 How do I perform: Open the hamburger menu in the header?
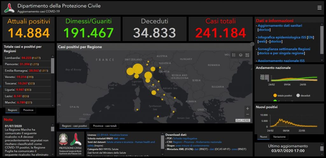click(x=319, y=8)
